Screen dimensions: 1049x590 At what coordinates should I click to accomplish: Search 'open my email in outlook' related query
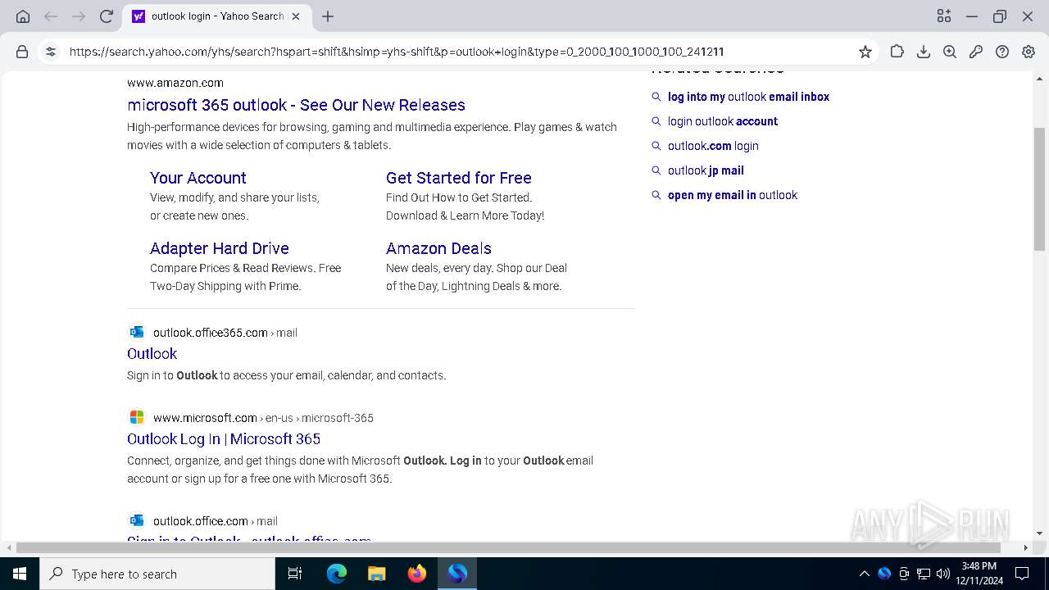pyautogui.click(x=732, y=195)
